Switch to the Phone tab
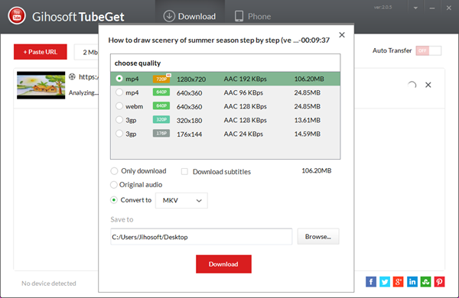This screenshot has width=459, height=298. coord(252,16)
